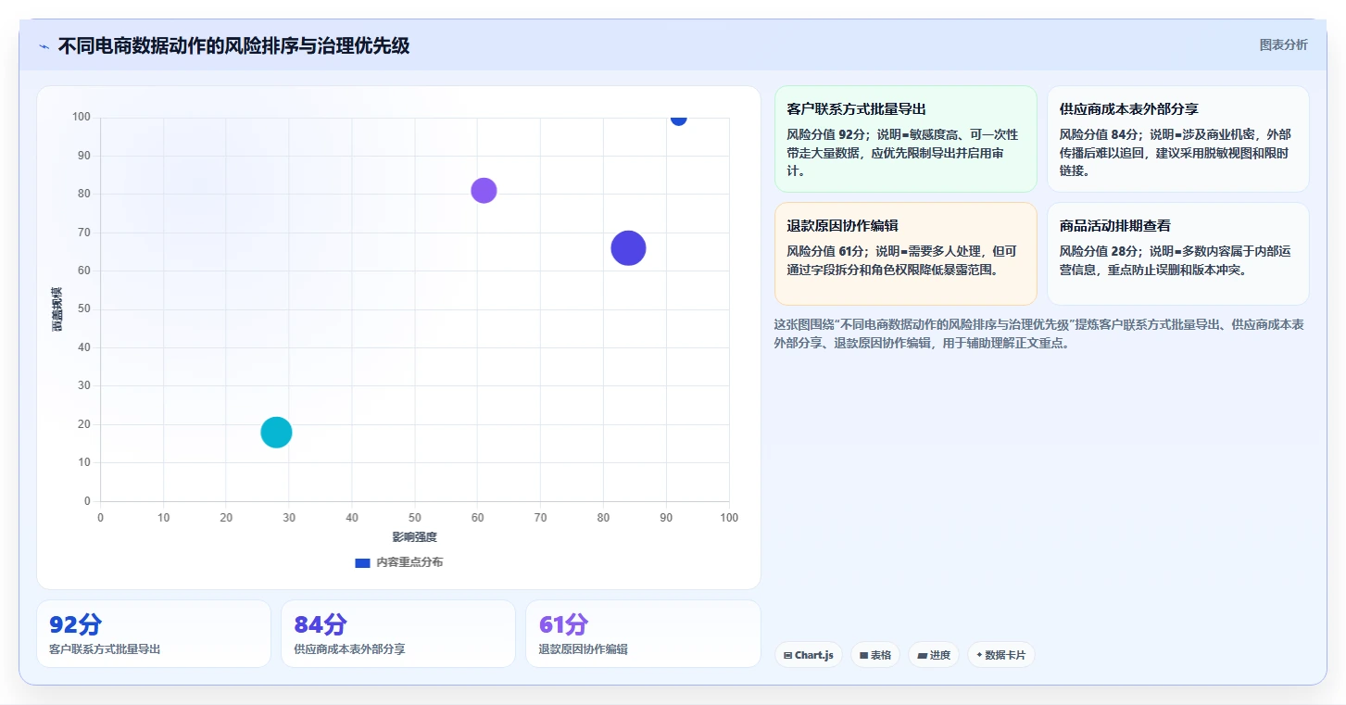This screenshot has height=705, width=1346.
Task: Open the 供应商成本表外部分享 risk card
Action: click(1177, 139)
